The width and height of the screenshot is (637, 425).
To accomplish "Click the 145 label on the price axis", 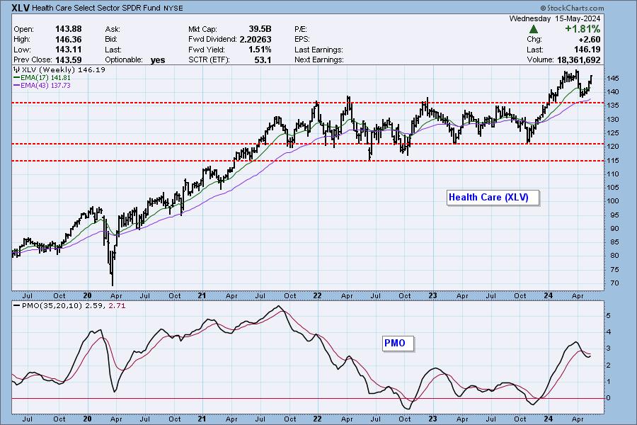I will [x=614, y=78].
